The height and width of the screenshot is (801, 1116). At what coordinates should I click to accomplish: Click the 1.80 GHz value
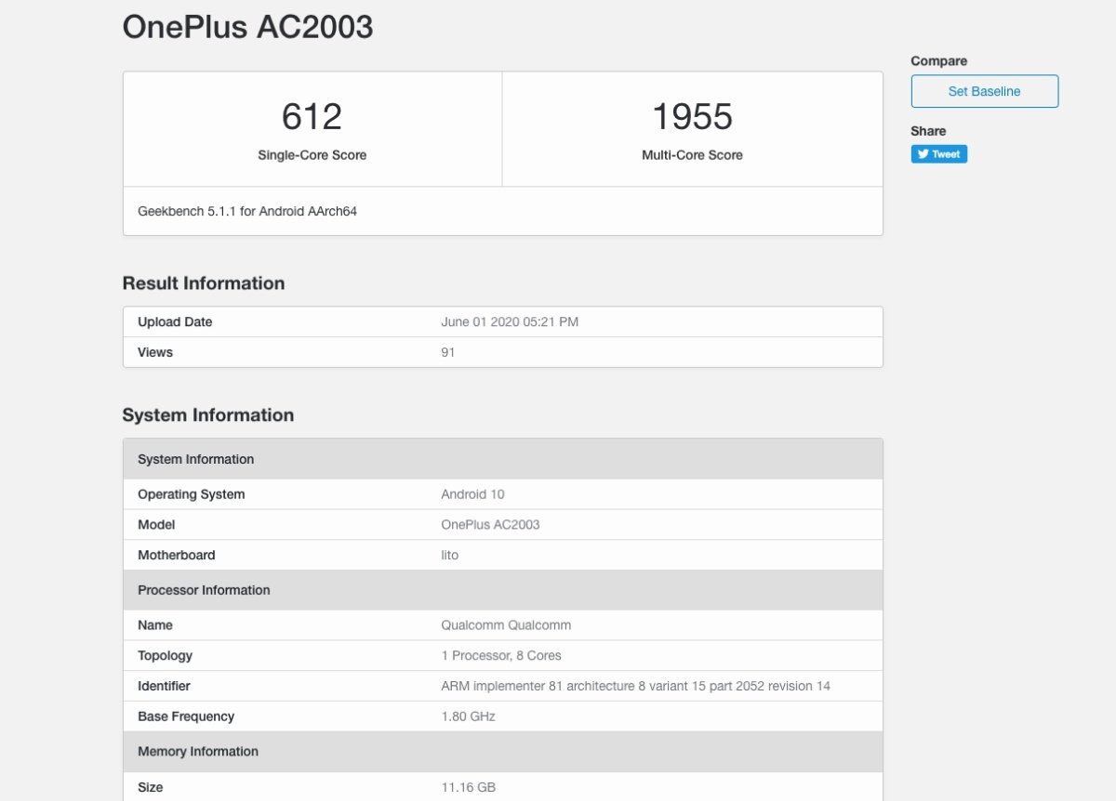point(468,716)
